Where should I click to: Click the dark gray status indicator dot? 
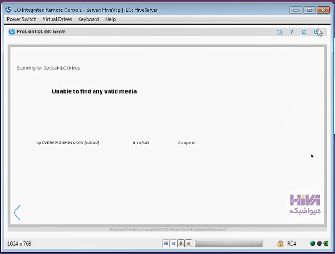(319, 243)
